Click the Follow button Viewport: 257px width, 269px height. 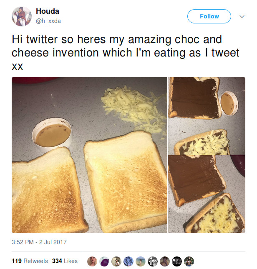pos(209,16)
